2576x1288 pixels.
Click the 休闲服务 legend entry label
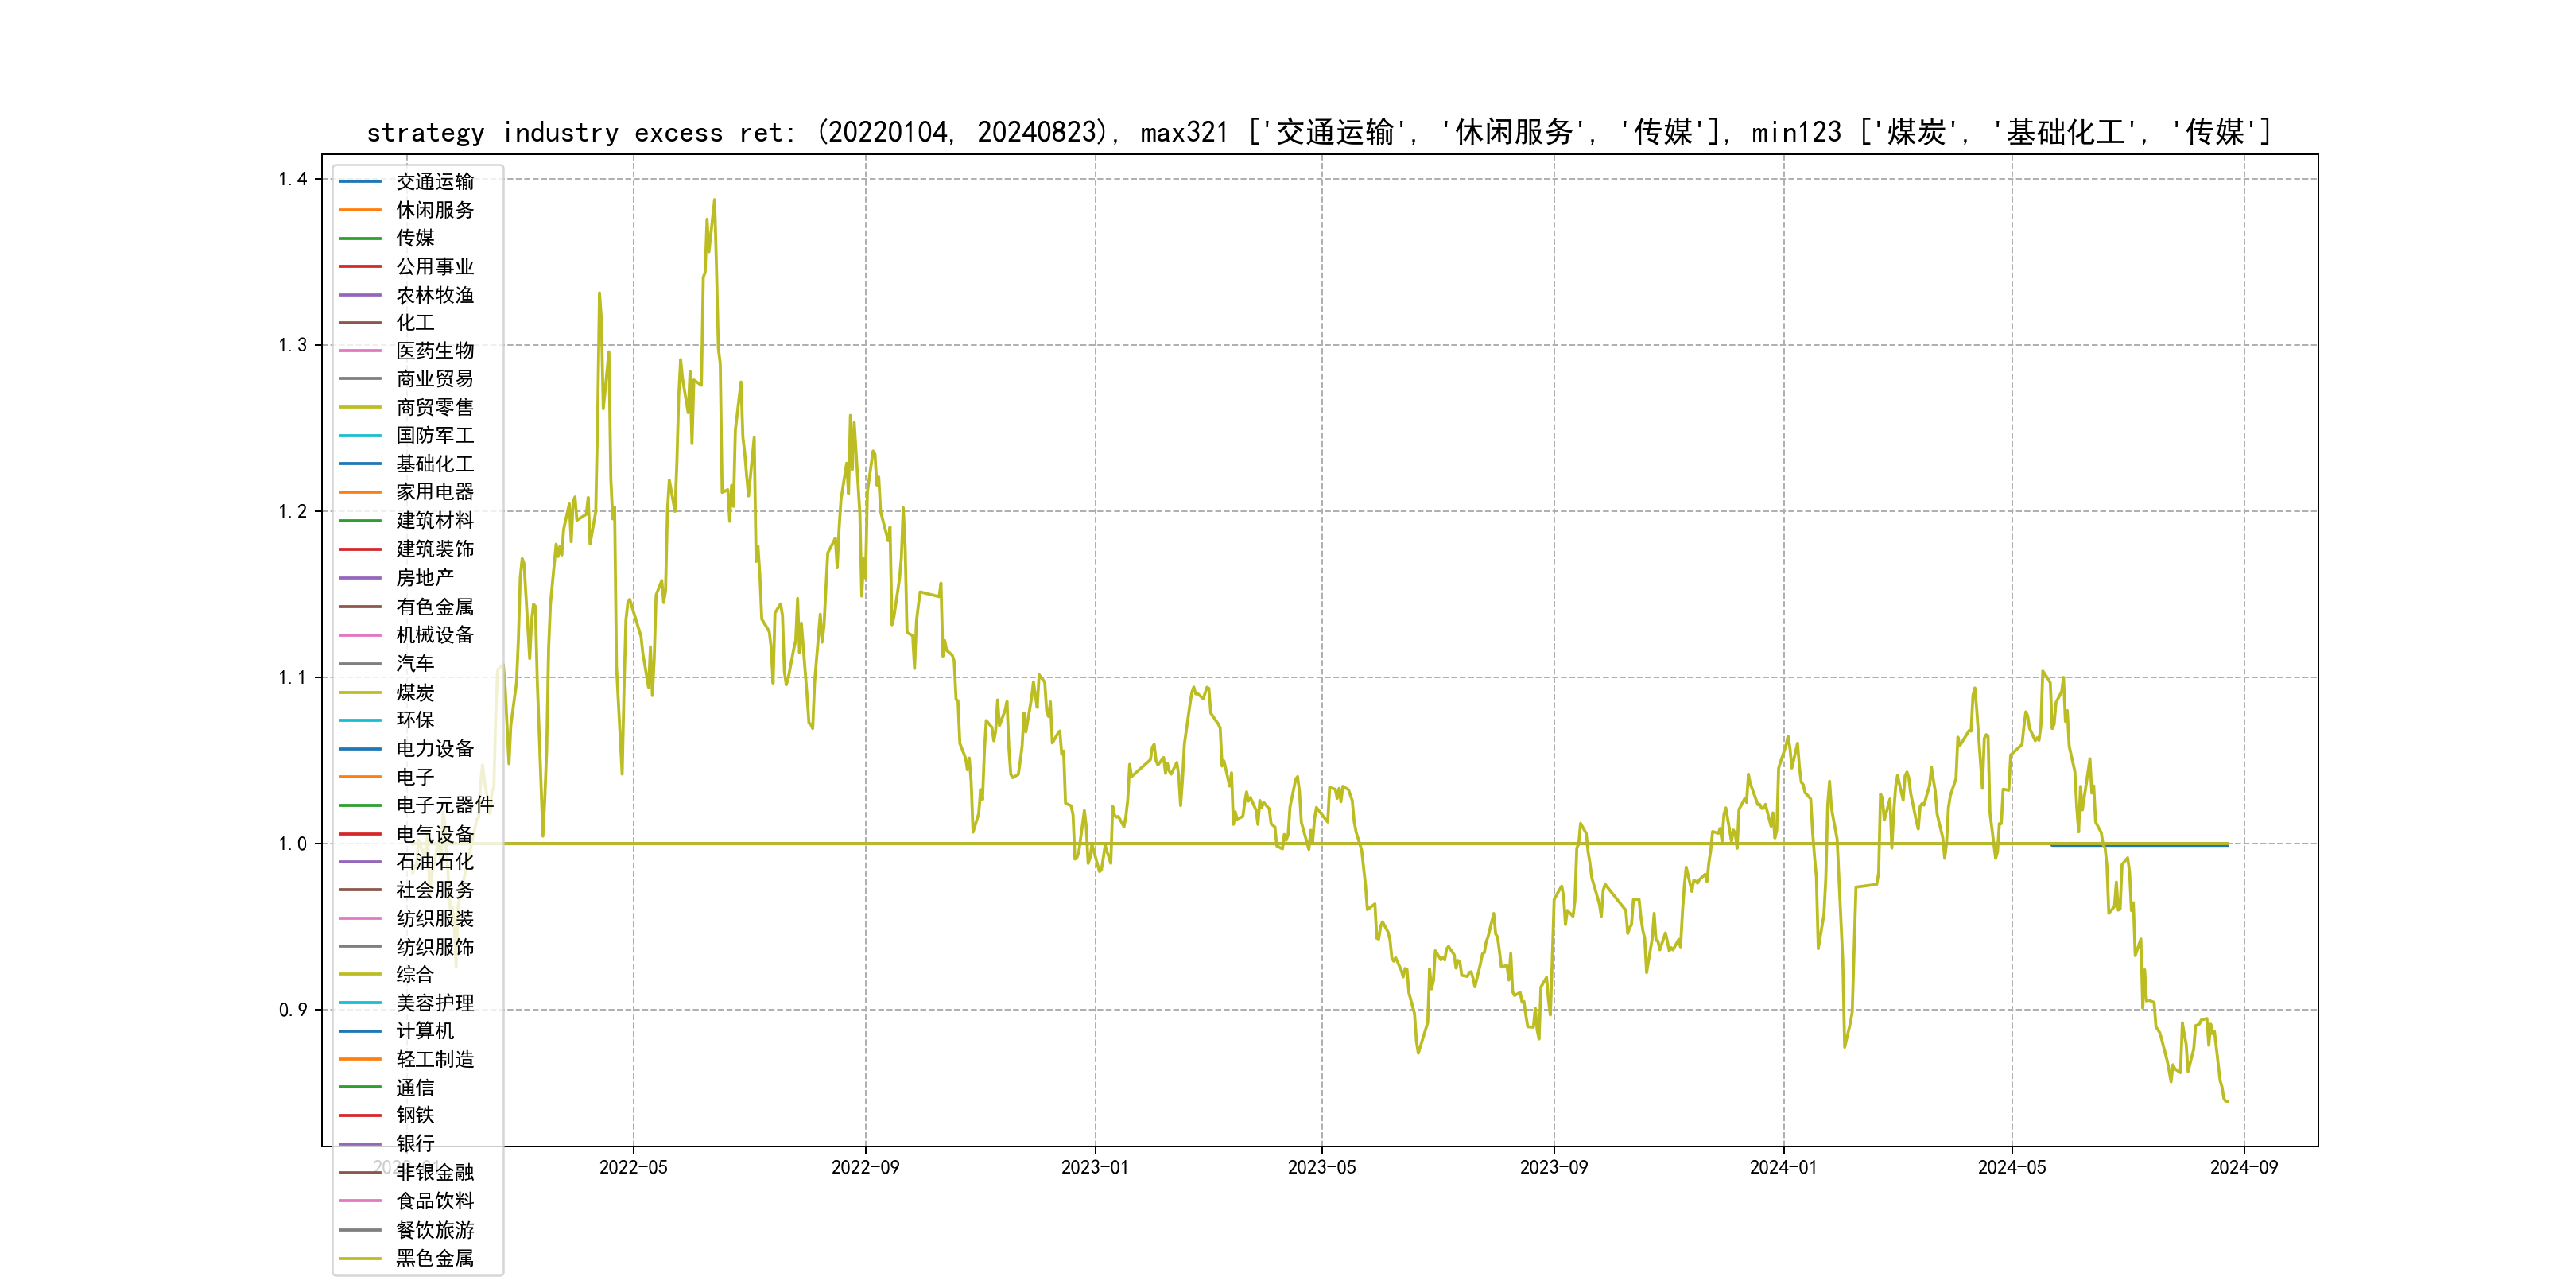coord(434,210)
